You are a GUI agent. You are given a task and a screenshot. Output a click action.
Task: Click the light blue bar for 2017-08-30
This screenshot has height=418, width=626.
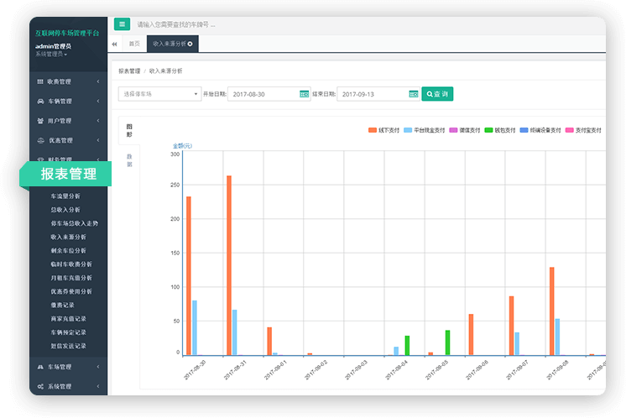[195, 328]
